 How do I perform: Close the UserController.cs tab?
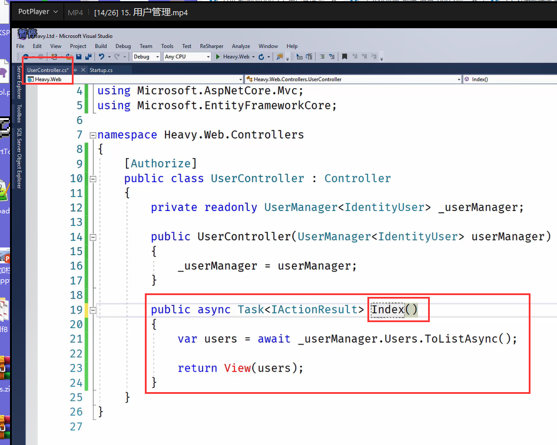tap(83, 70)
